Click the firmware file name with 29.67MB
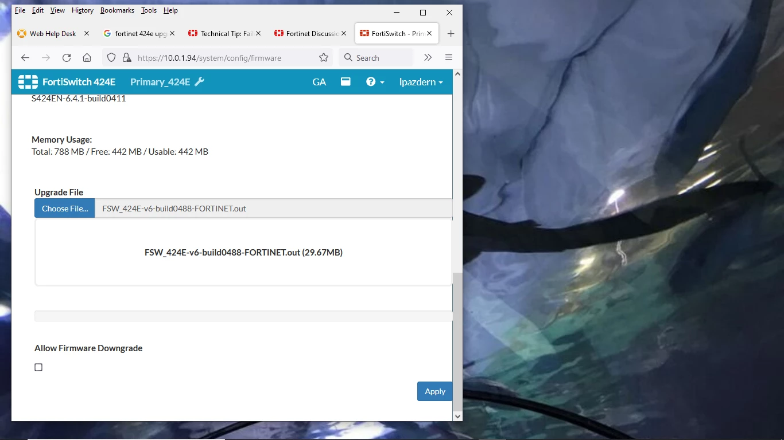The image size is (784, 440). point(243,252)
